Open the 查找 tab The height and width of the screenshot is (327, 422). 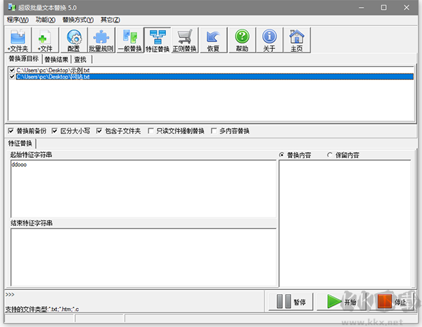pyautogui.click(x=80, y=60)
